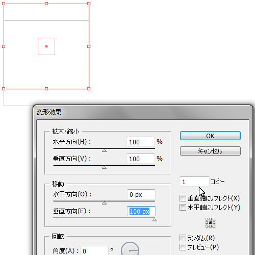Click the コピー count input field
This screenshot has height=255, width=255.
click(x=194, y=182)
